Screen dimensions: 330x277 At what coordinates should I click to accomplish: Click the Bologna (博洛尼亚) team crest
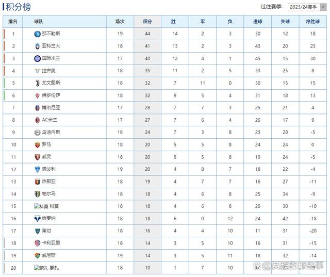click(x=37, y=107)
